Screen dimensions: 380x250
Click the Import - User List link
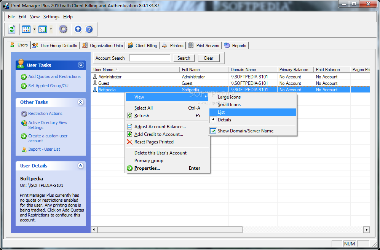pyautogui.click(x=44, y=149)
